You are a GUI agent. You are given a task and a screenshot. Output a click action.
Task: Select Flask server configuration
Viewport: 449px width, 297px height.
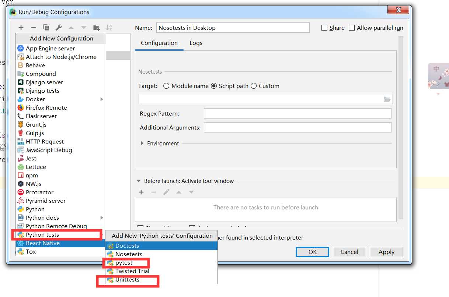pos(60,116)
